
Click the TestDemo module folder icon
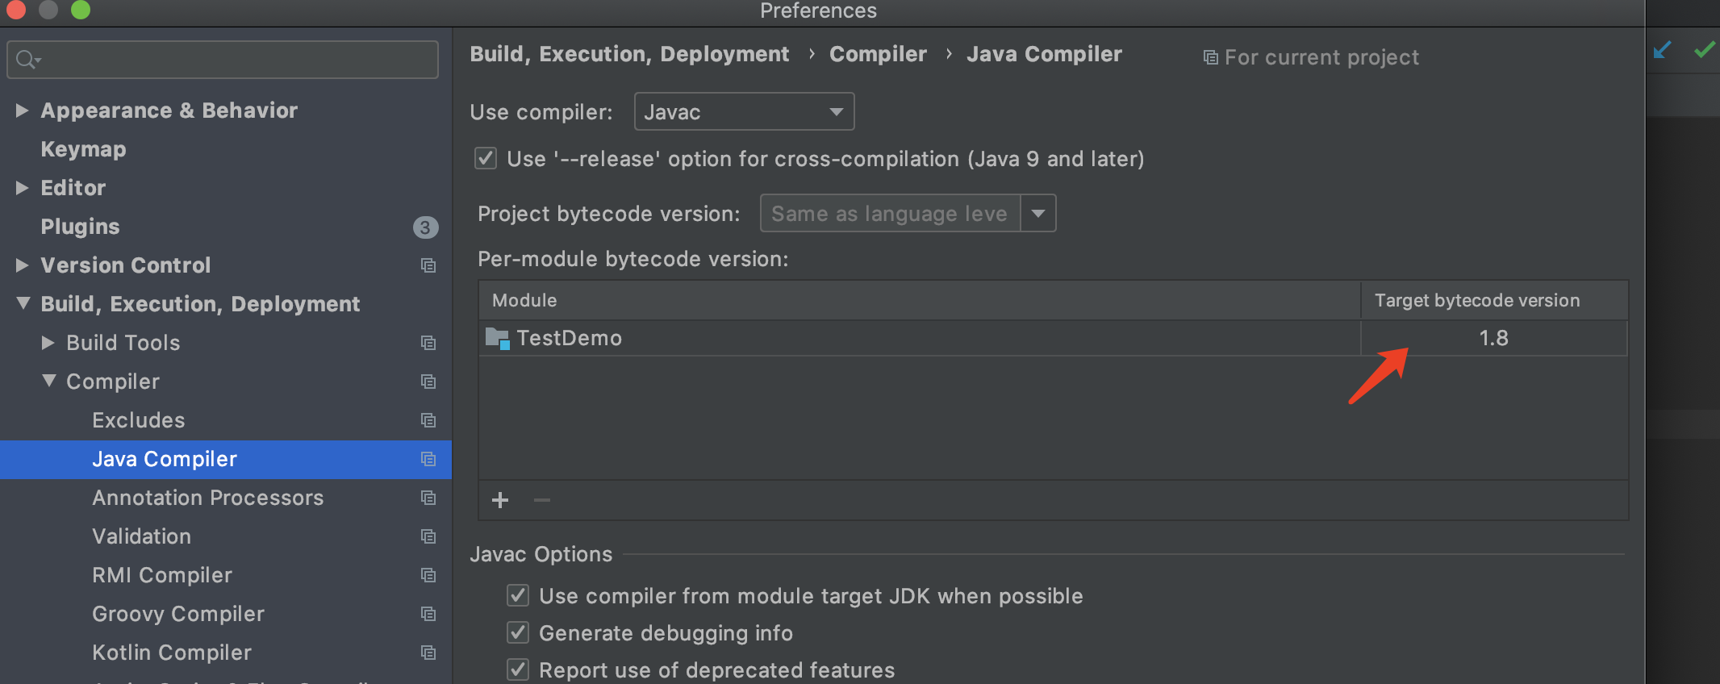coord(497,338)
